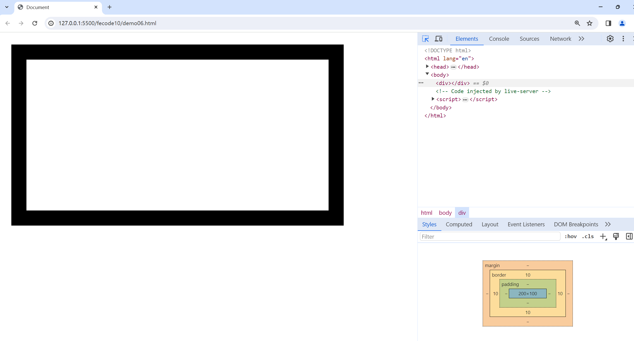
Task: Select the live-server comment node
Action: (x=493, y=91)
